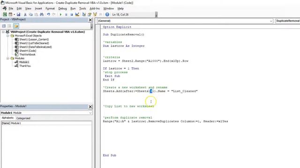The width and height of the screenshot is (300, 168).
Task: Open VBA Help question mark icon
Action: pyautogui.click(x=107, y=14)
